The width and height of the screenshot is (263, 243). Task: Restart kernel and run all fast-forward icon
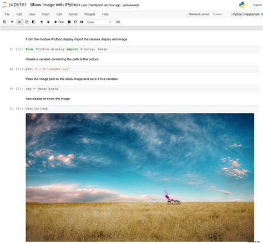click(x=82, y=22)
